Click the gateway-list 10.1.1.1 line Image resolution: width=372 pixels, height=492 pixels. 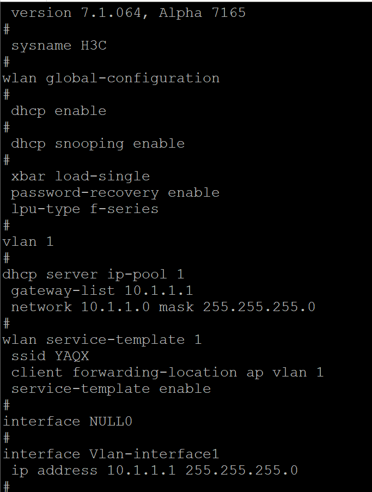click(102, 290)
